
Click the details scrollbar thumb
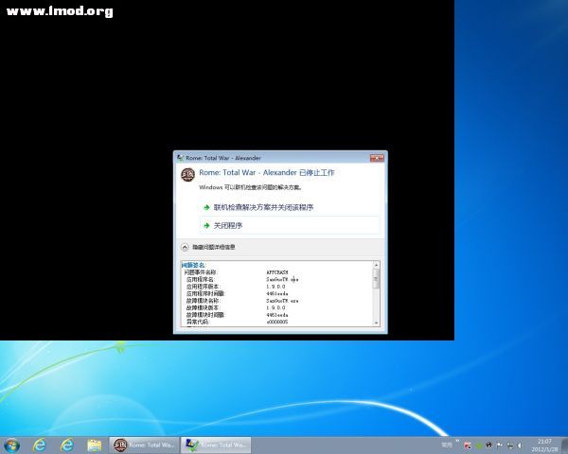coord(376,278)
